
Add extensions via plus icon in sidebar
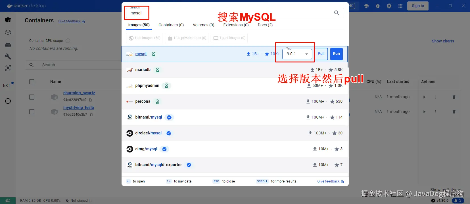click(x=8, y=101)
